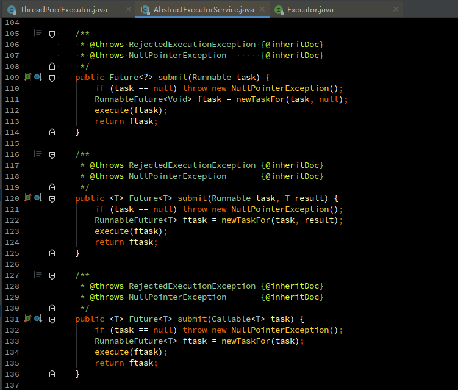Click the interface icon on Executor.java tab
The height and width of the screenshot is (390, 458).
[279, 10]
